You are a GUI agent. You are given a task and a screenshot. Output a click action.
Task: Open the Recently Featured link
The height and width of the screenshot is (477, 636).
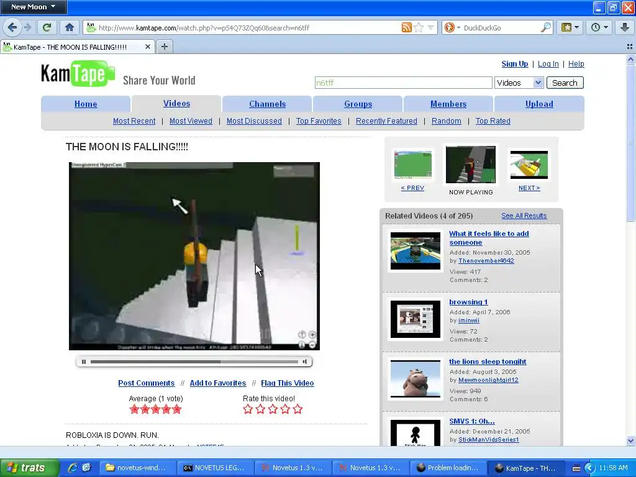pyautogui.click(x=386, y=121)
